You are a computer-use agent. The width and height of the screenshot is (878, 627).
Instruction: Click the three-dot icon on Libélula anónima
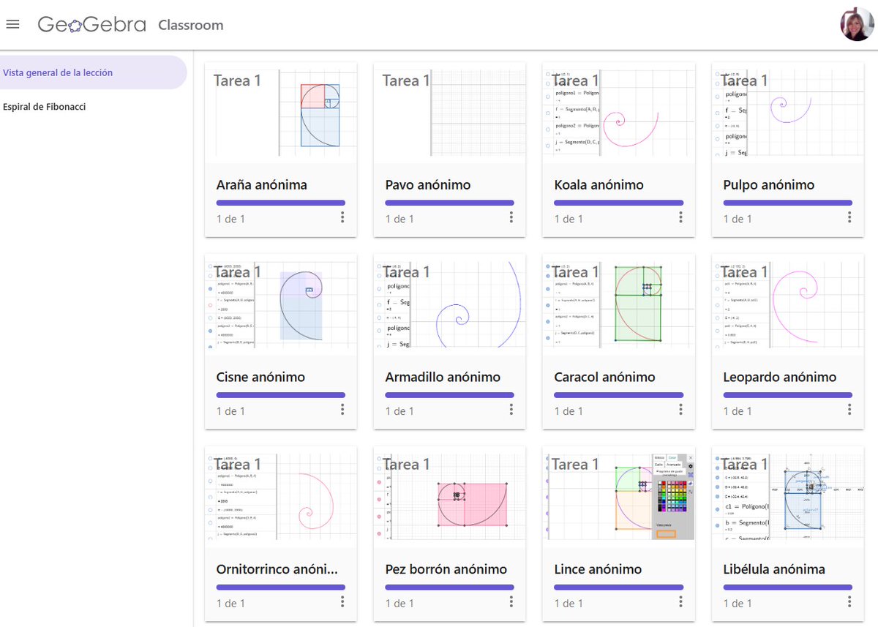[x=849, y=601]
